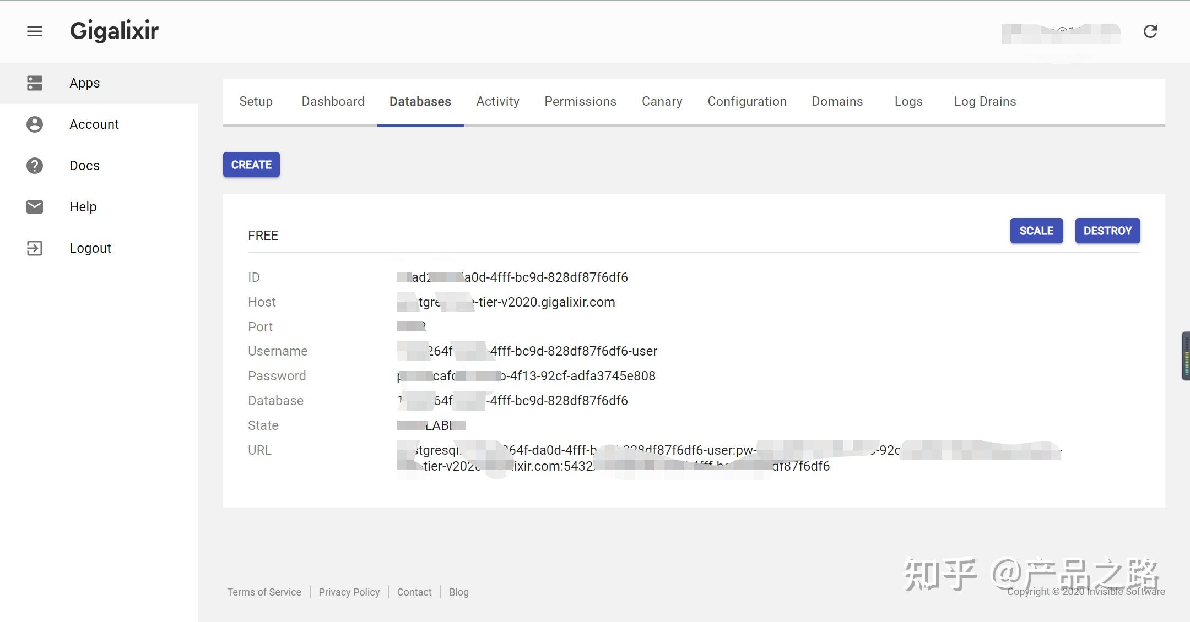The height and width of the screenshot is (622, 1190).
Task: Open the Privacy Policy link
Action: (x=349, y=592)
